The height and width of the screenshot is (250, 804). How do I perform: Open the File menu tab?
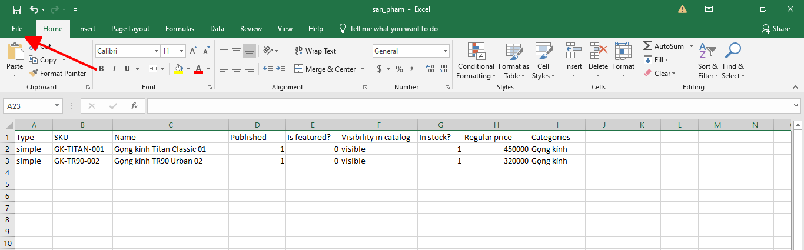pyautogui.click(x=17, y=28)
